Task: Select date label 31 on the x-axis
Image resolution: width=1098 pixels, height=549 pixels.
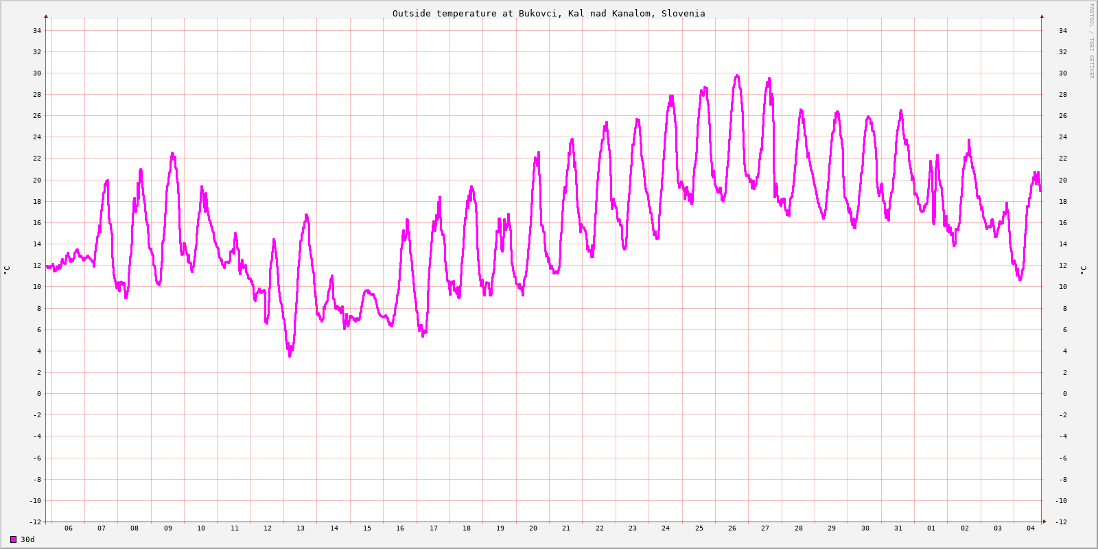Action: point(898,528)
